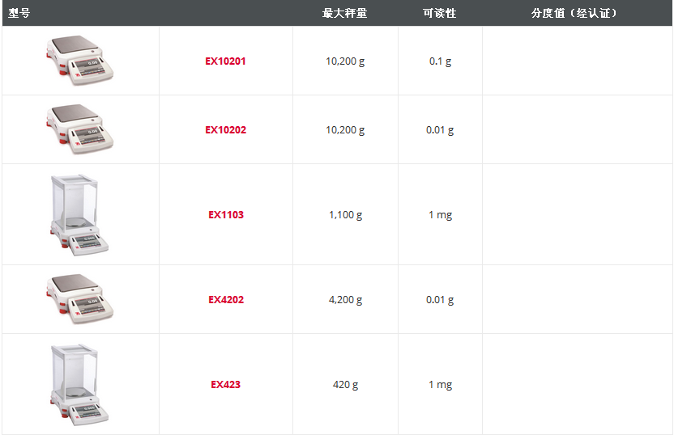
Task: Open the EX10201 model link
Action: (x=225, y=61)
